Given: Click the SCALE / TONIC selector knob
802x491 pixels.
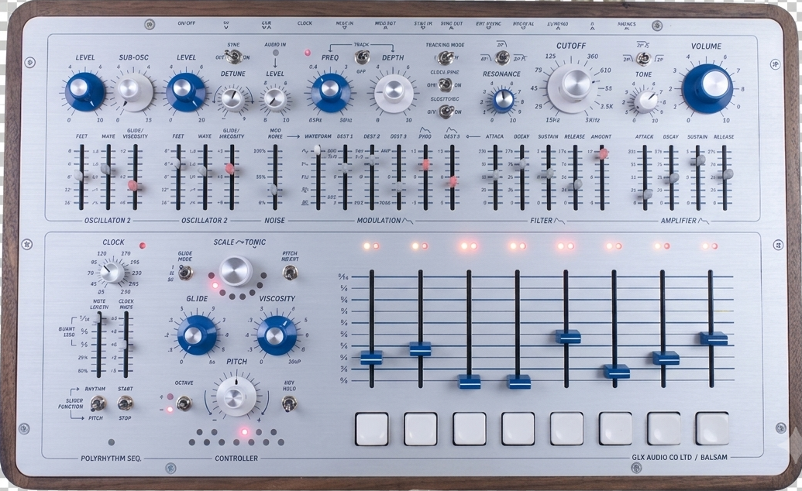Looking at the screenshot, I should pos(236,270).
